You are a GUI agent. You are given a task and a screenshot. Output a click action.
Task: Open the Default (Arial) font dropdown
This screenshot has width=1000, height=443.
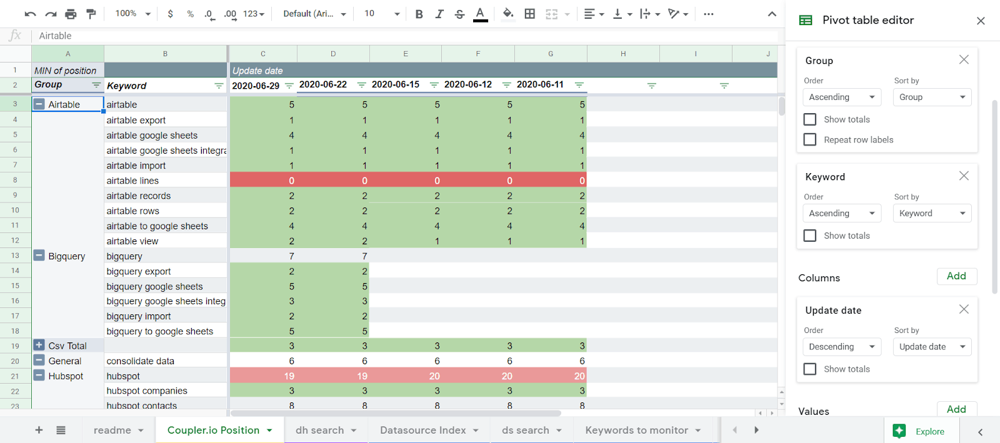pos(314,14)
